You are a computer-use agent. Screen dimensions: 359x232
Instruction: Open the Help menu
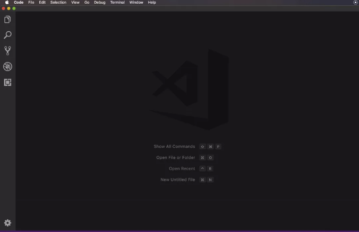click(x=152, y=3)
